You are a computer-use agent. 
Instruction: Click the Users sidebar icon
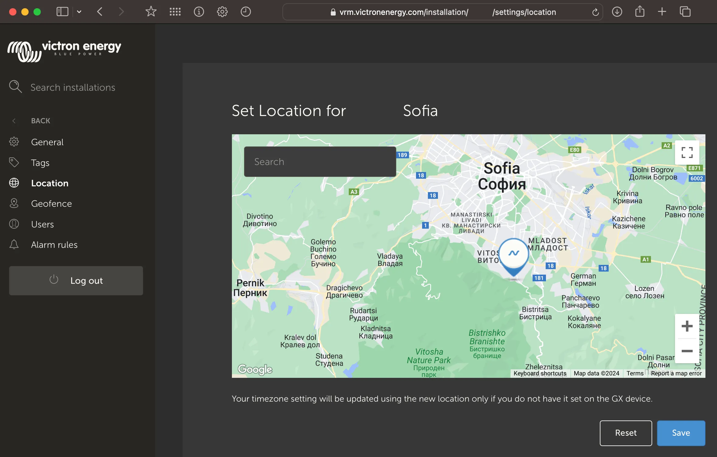coord(14,224)
